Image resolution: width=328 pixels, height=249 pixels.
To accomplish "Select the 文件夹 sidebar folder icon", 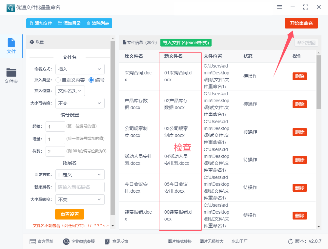I will click(11, 72).
